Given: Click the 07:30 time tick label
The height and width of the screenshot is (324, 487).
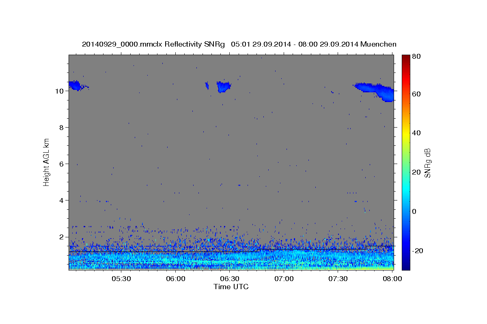Looking at the screenshot, I should (x=338, y=279).
